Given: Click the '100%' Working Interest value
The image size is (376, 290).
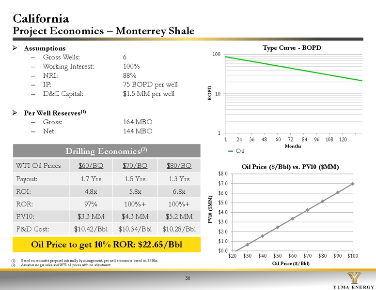Looking at the screenshot, I should coord(131,66).
